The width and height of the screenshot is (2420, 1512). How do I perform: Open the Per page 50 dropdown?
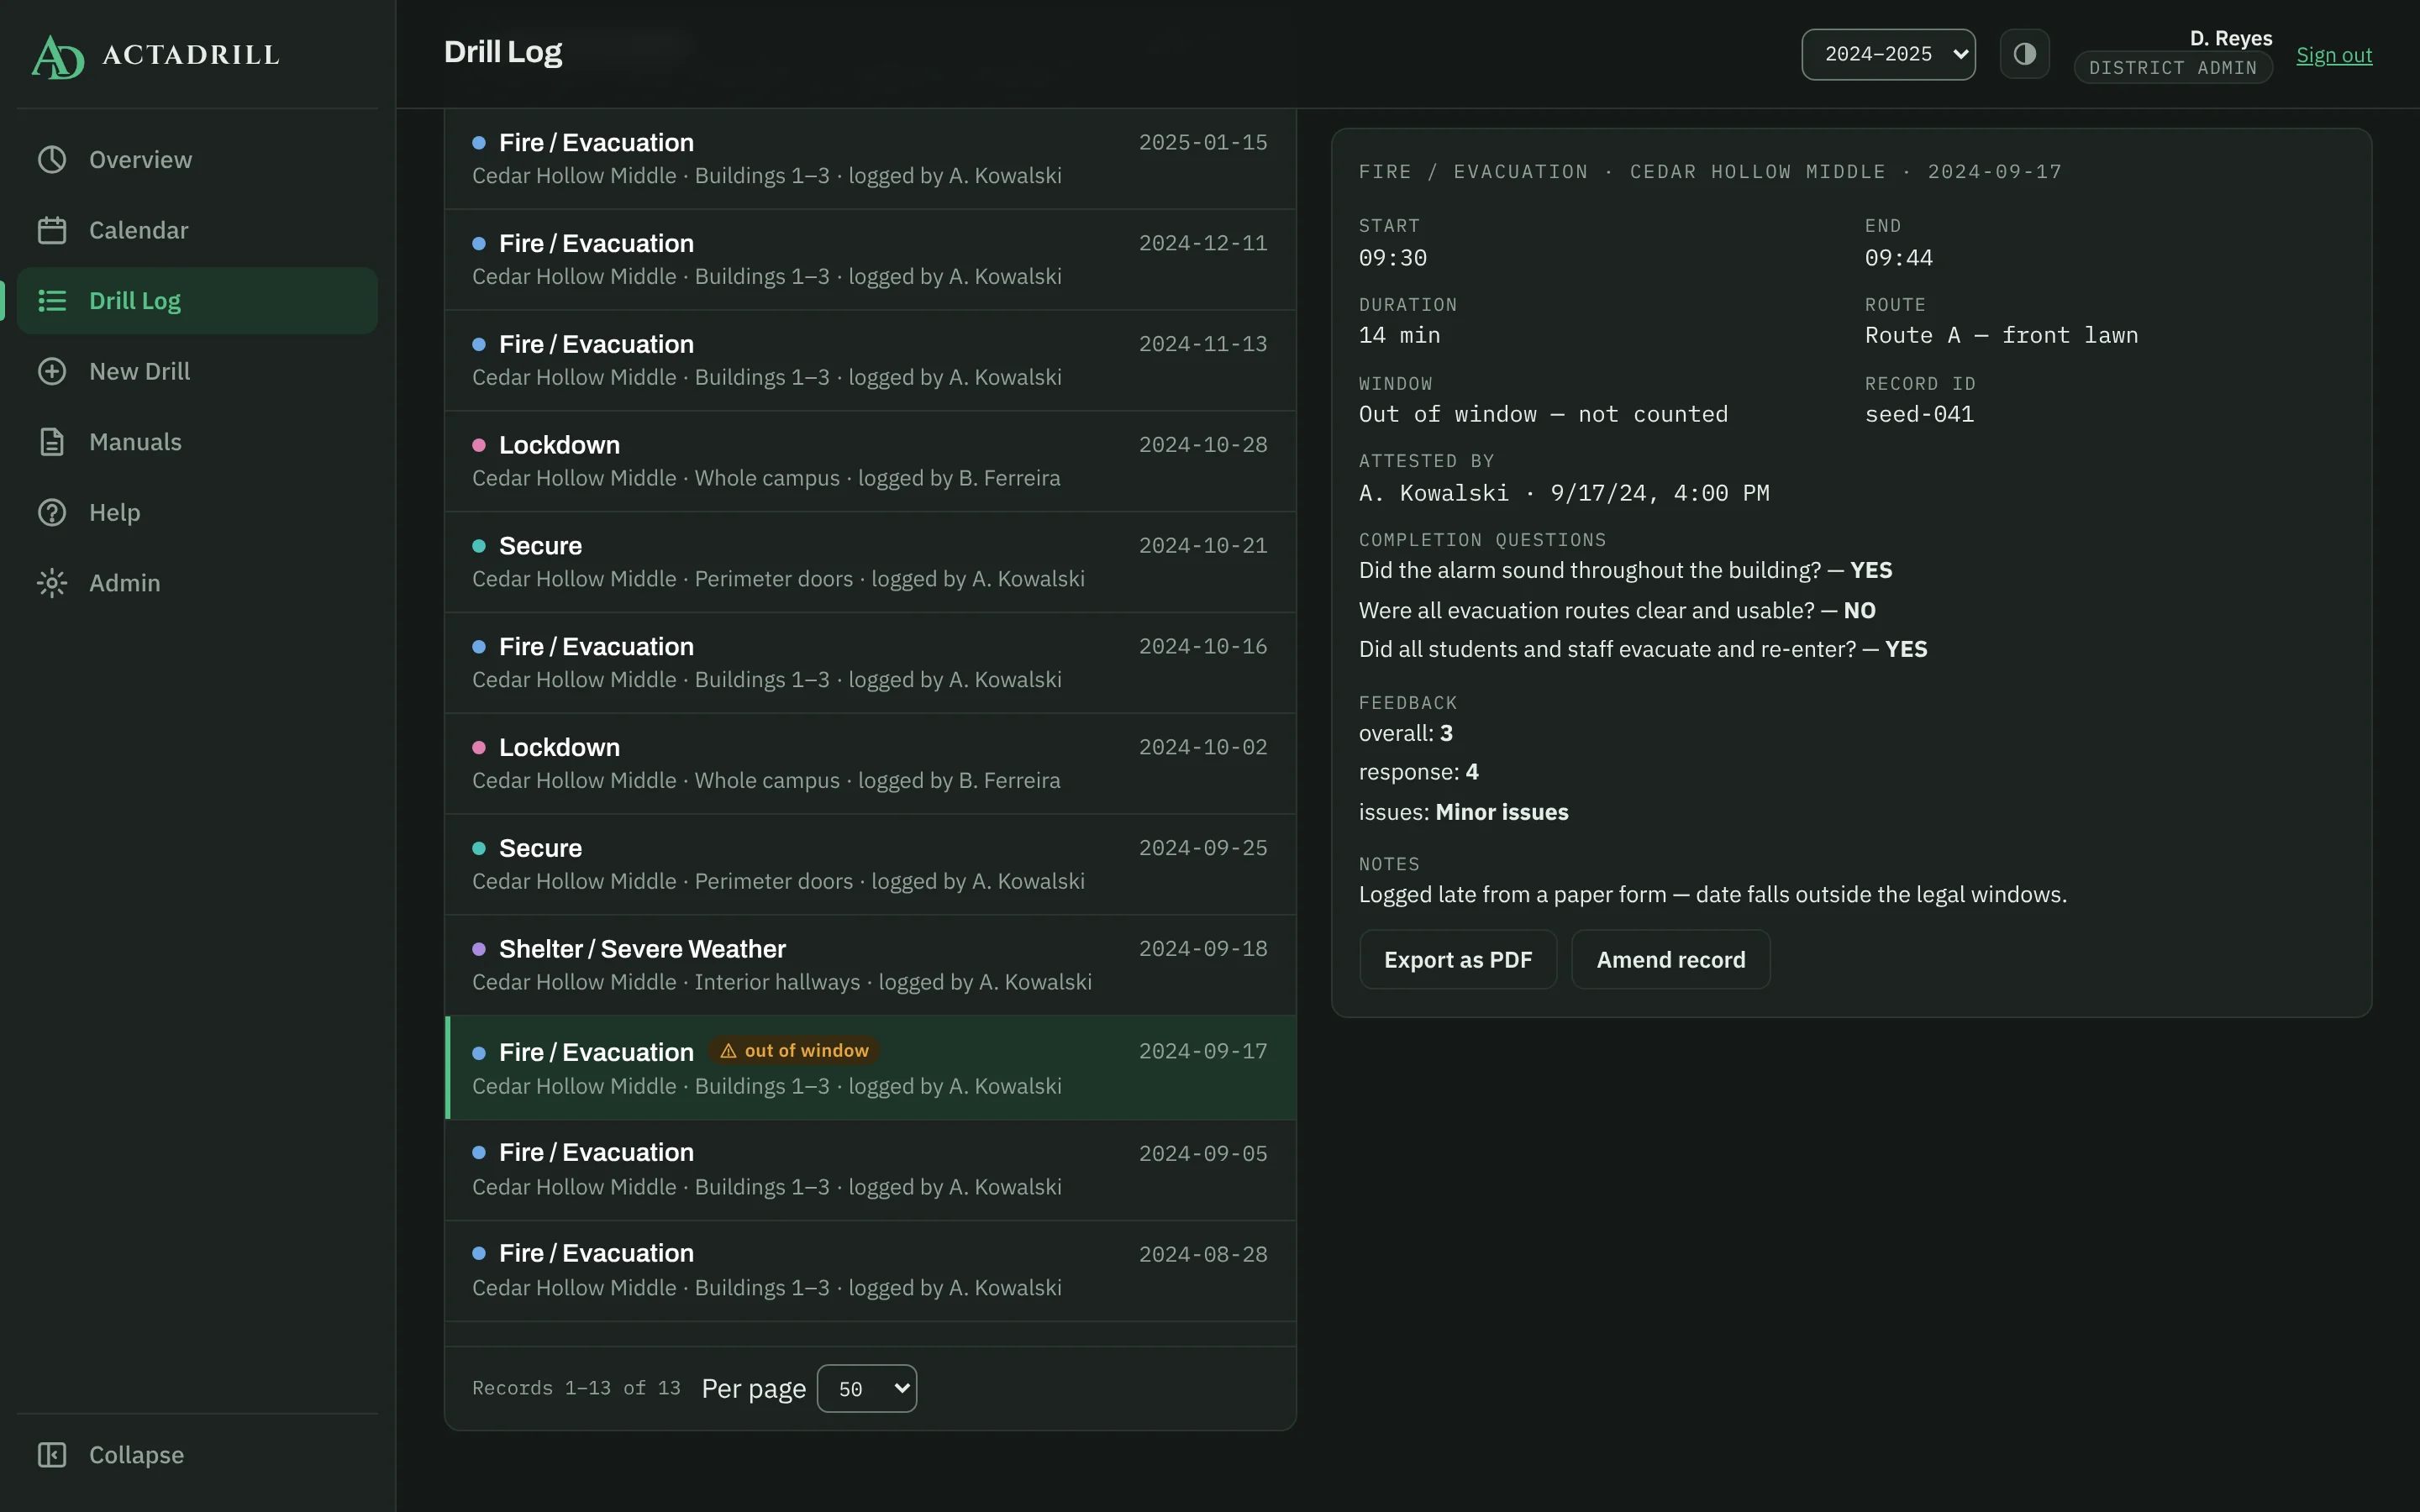(x=866, y=1388)
